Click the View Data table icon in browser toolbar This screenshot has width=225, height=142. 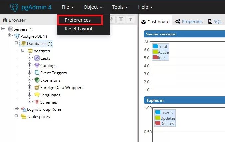coord(121,19)
